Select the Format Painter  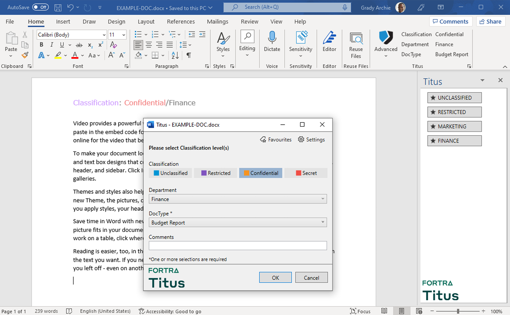tap(25, 56)
